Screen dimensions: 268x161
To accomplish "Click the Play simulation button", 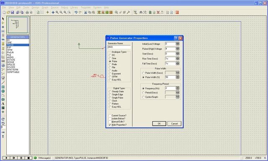I will tap(6, 158).
